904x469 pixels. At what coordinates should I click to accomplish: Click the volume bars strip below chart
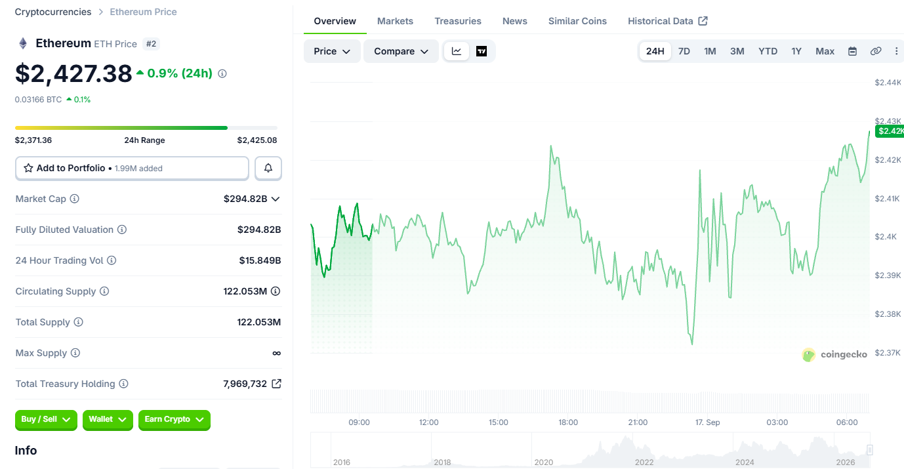(590, 401)
